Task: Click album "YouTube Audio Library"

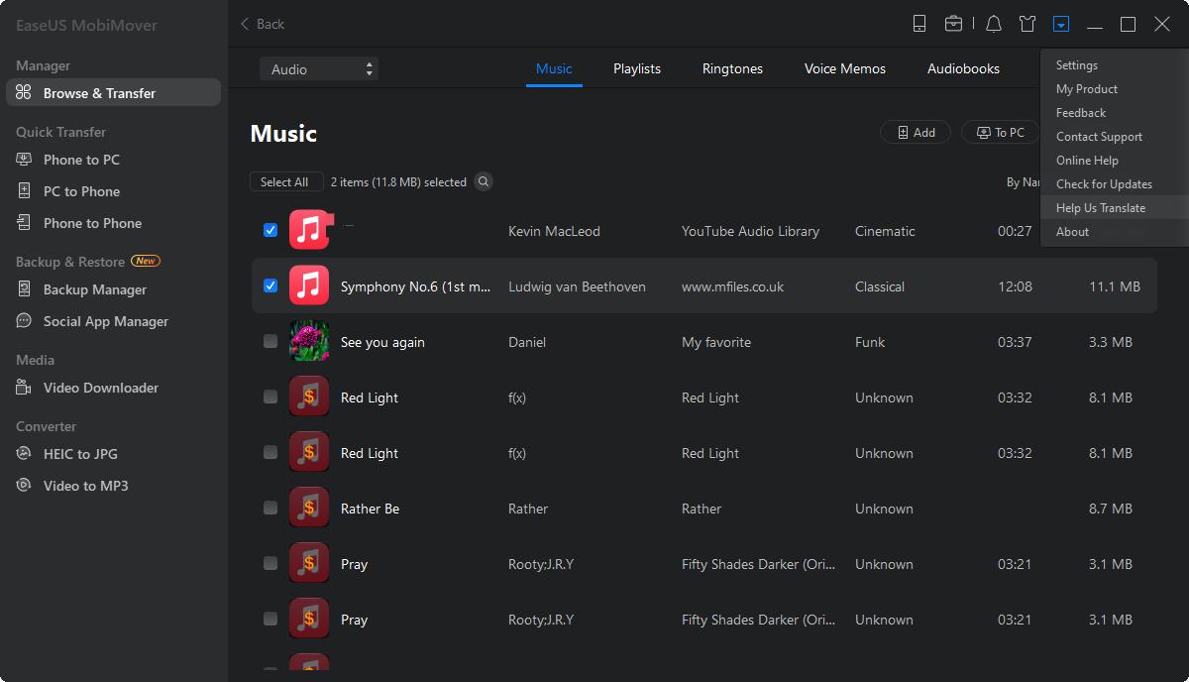Action: (750, 231)
